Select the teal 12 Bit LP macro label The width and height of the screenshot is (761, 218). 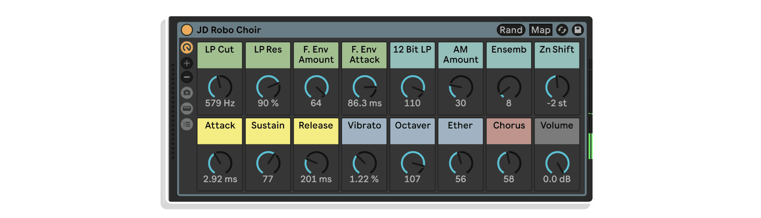[413, 55]
